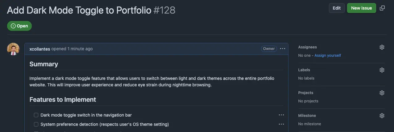Open Labels settings gear
The height and width of the screenshot is (132, 394).
point(382,70)
